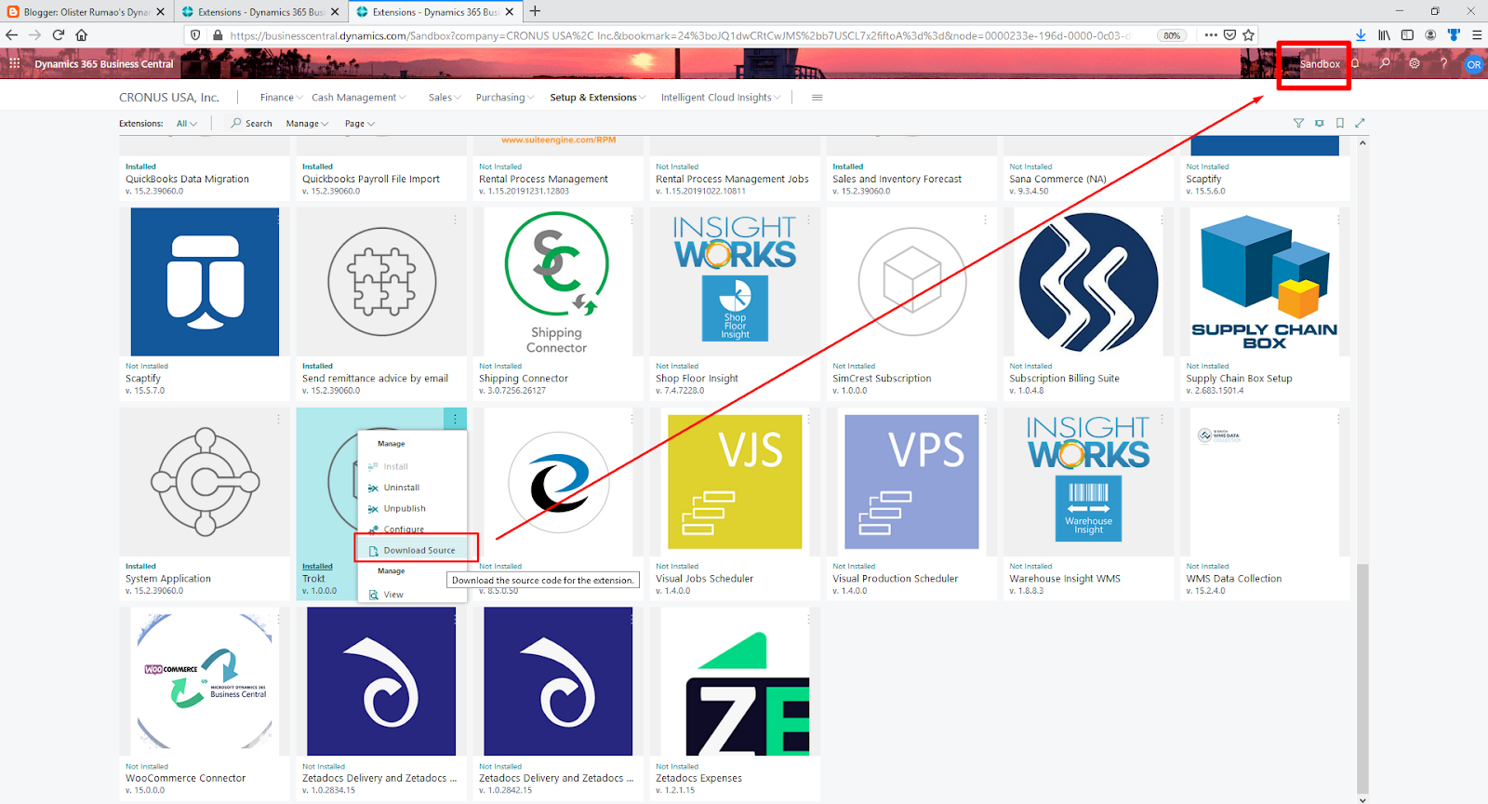Select the Scaptify extension logo tile
Image resolution: width=1488 pixels, height=804 pixels.
click(205, 282)
